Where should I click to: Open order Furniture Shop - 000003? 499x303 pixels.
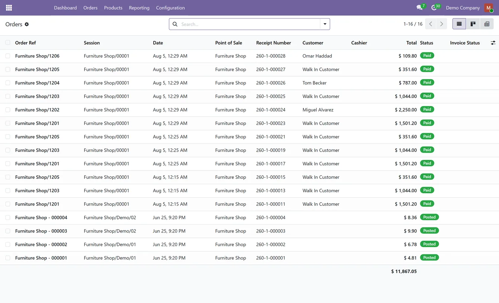pos(41,231)
